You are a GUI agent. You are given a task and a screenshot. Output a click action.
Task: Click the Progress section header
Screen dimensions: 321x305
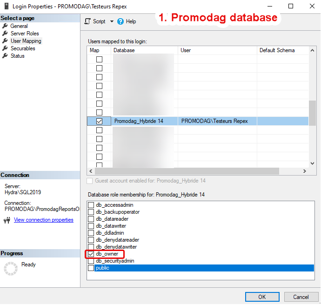(40, 253)
